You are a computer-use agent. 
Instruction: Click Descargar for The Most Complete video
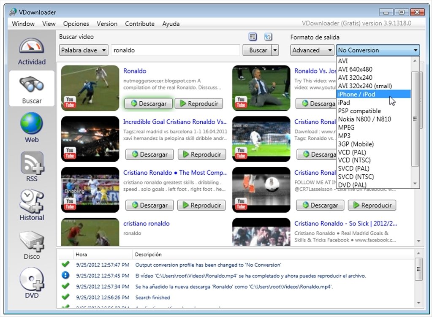coord(149,205)
